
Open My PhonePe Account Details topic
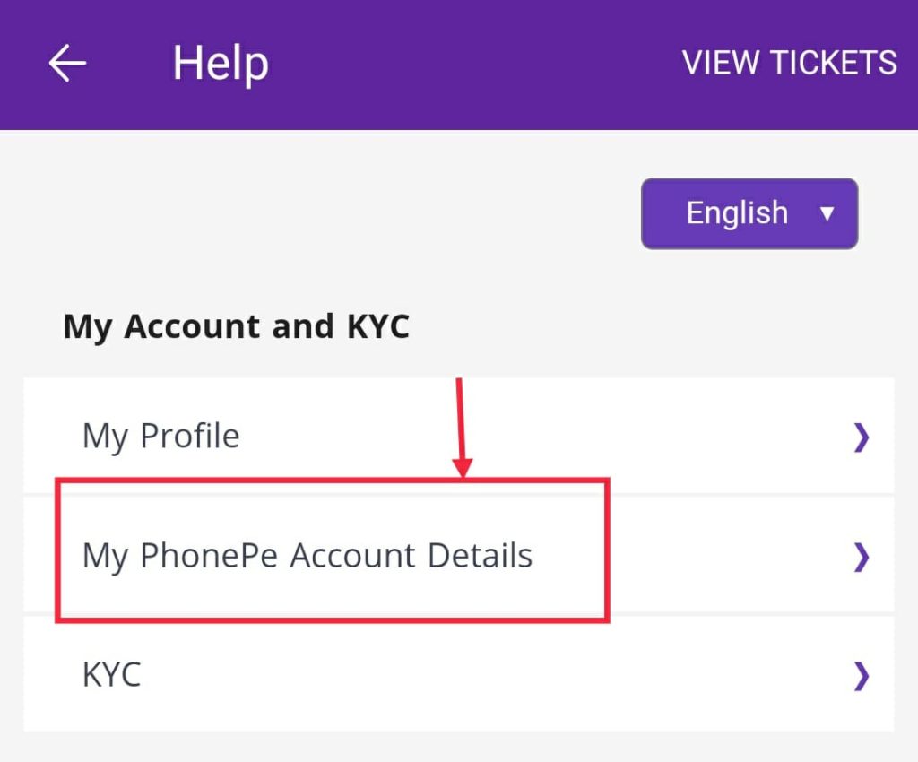point(307,556)
